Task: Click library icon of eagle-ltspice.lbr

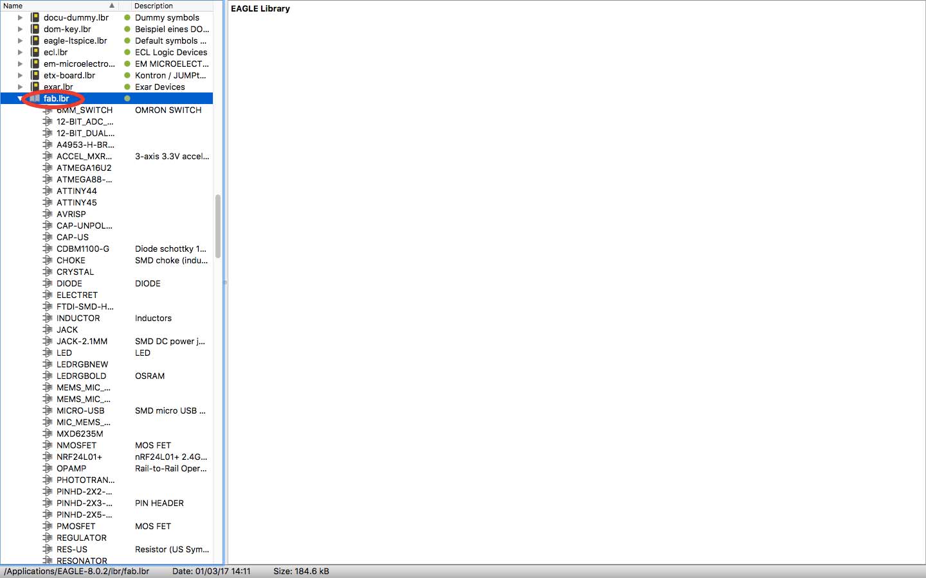Action: (x=35, y=41)
